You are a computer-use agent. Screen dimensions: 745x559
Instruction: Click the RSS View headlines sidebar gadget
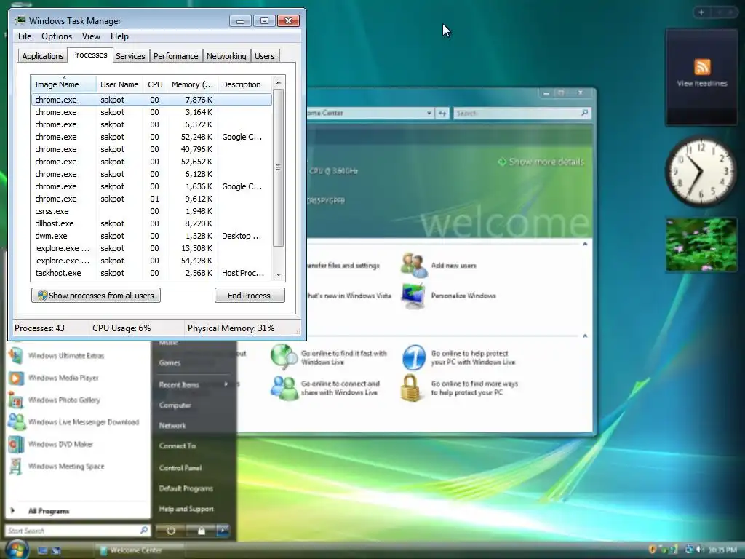[x=702, y=77]
